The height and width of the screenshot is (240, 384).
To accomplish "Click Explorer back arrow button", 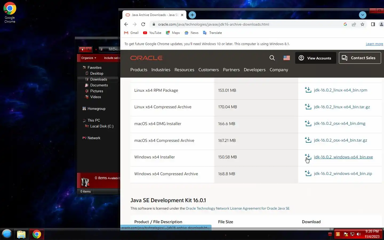I will [82, 49].
